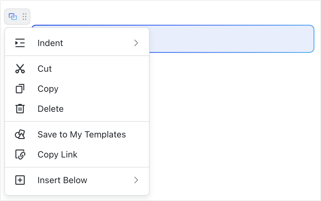This screenshot has width=321, height=201.
Task: Choose Insert Below in the menu
Action: pyautogui.click(x=62, y=180)
